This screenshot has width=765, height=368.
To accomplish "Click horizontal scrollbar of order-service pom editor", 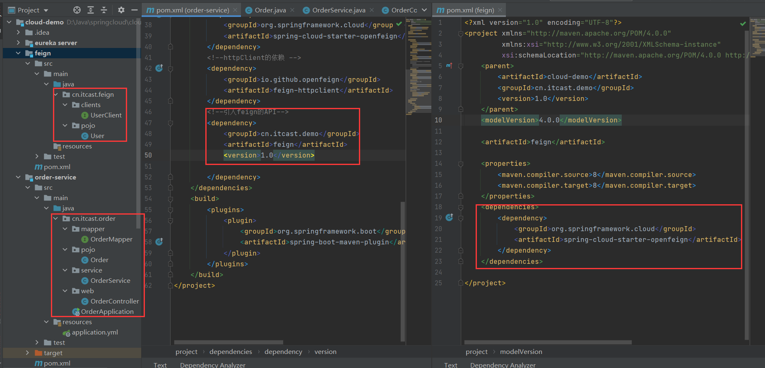I will click(x=229, y=342).
